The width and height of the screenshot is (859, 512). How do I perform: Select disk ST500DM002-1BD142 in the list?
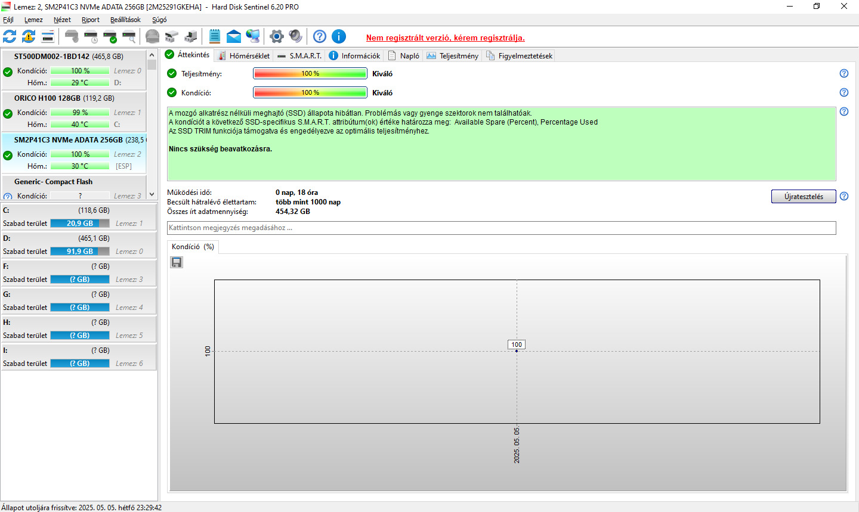(x=74, y=70)
